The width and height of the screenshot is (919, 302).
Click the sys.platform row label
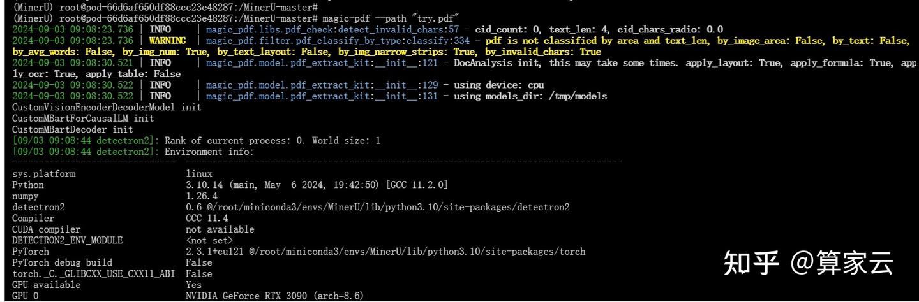pyautogui.click(x=44, y=174)
